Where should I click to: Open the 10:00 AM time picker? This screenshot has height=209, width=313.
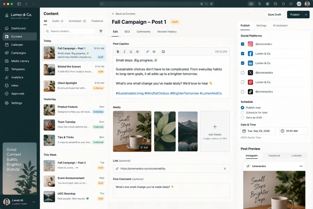point(293,131)
